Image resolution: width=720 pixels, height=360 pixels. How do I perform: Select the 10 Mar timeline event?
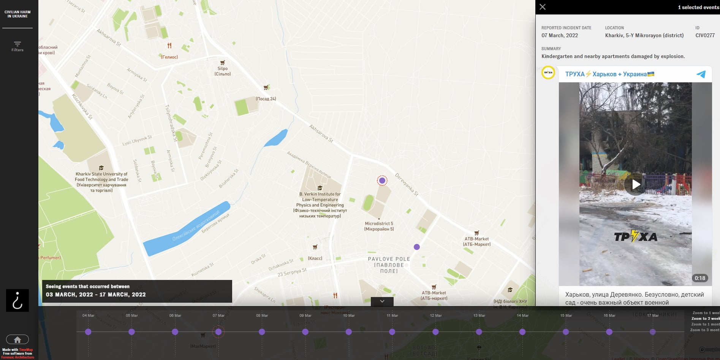point(349,332)
